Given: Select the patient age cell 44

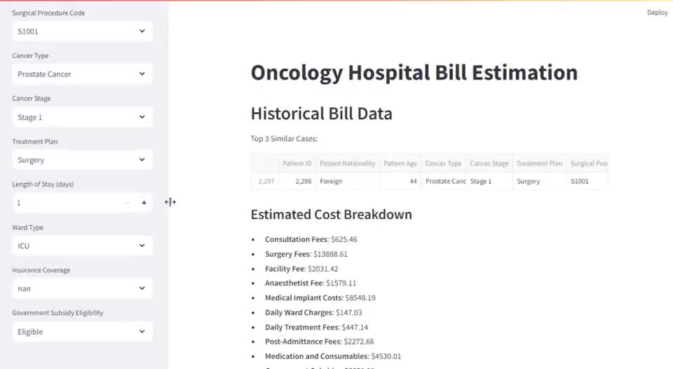Looking at the screenshot, I should 400,181.
